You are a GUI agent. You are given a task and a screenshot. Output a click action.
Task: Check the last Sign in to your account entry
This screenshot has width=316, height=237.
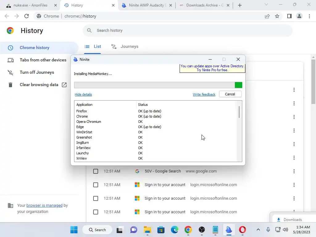point(96,212)
